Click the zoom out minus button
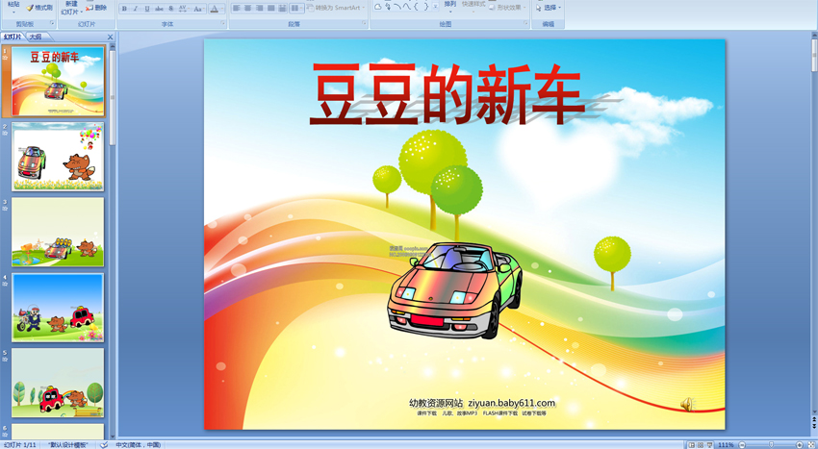This screenshot has height=449, width=818. pyautogui.click(x=742, y=445)
